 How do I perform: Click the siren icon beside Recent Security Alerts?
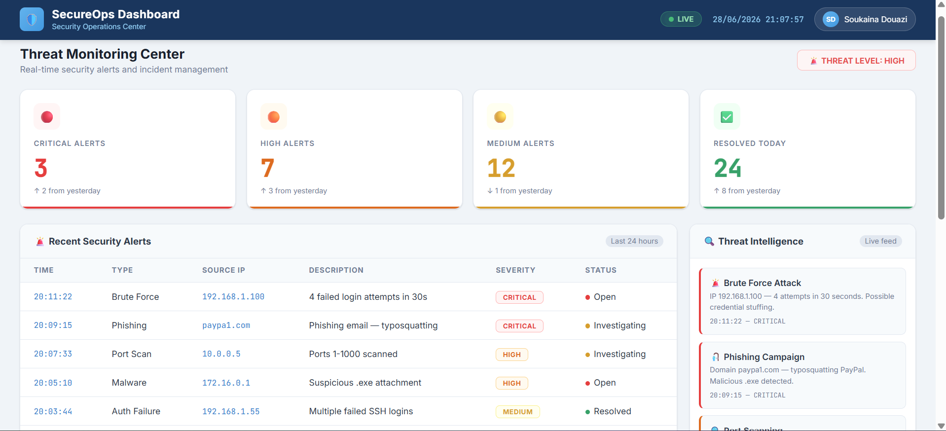40,242
